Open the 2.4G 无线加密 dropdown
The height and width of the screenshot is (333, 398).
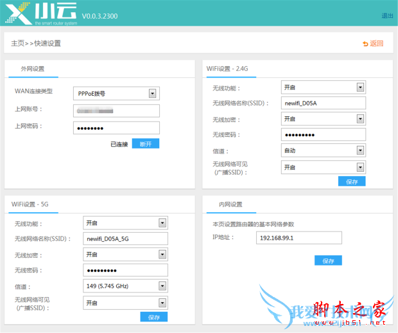click(324, 119)
